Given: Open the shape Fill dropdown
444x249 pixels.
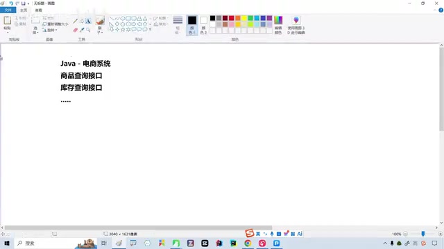Looking at the screenshot, I should tap(160, 24).
